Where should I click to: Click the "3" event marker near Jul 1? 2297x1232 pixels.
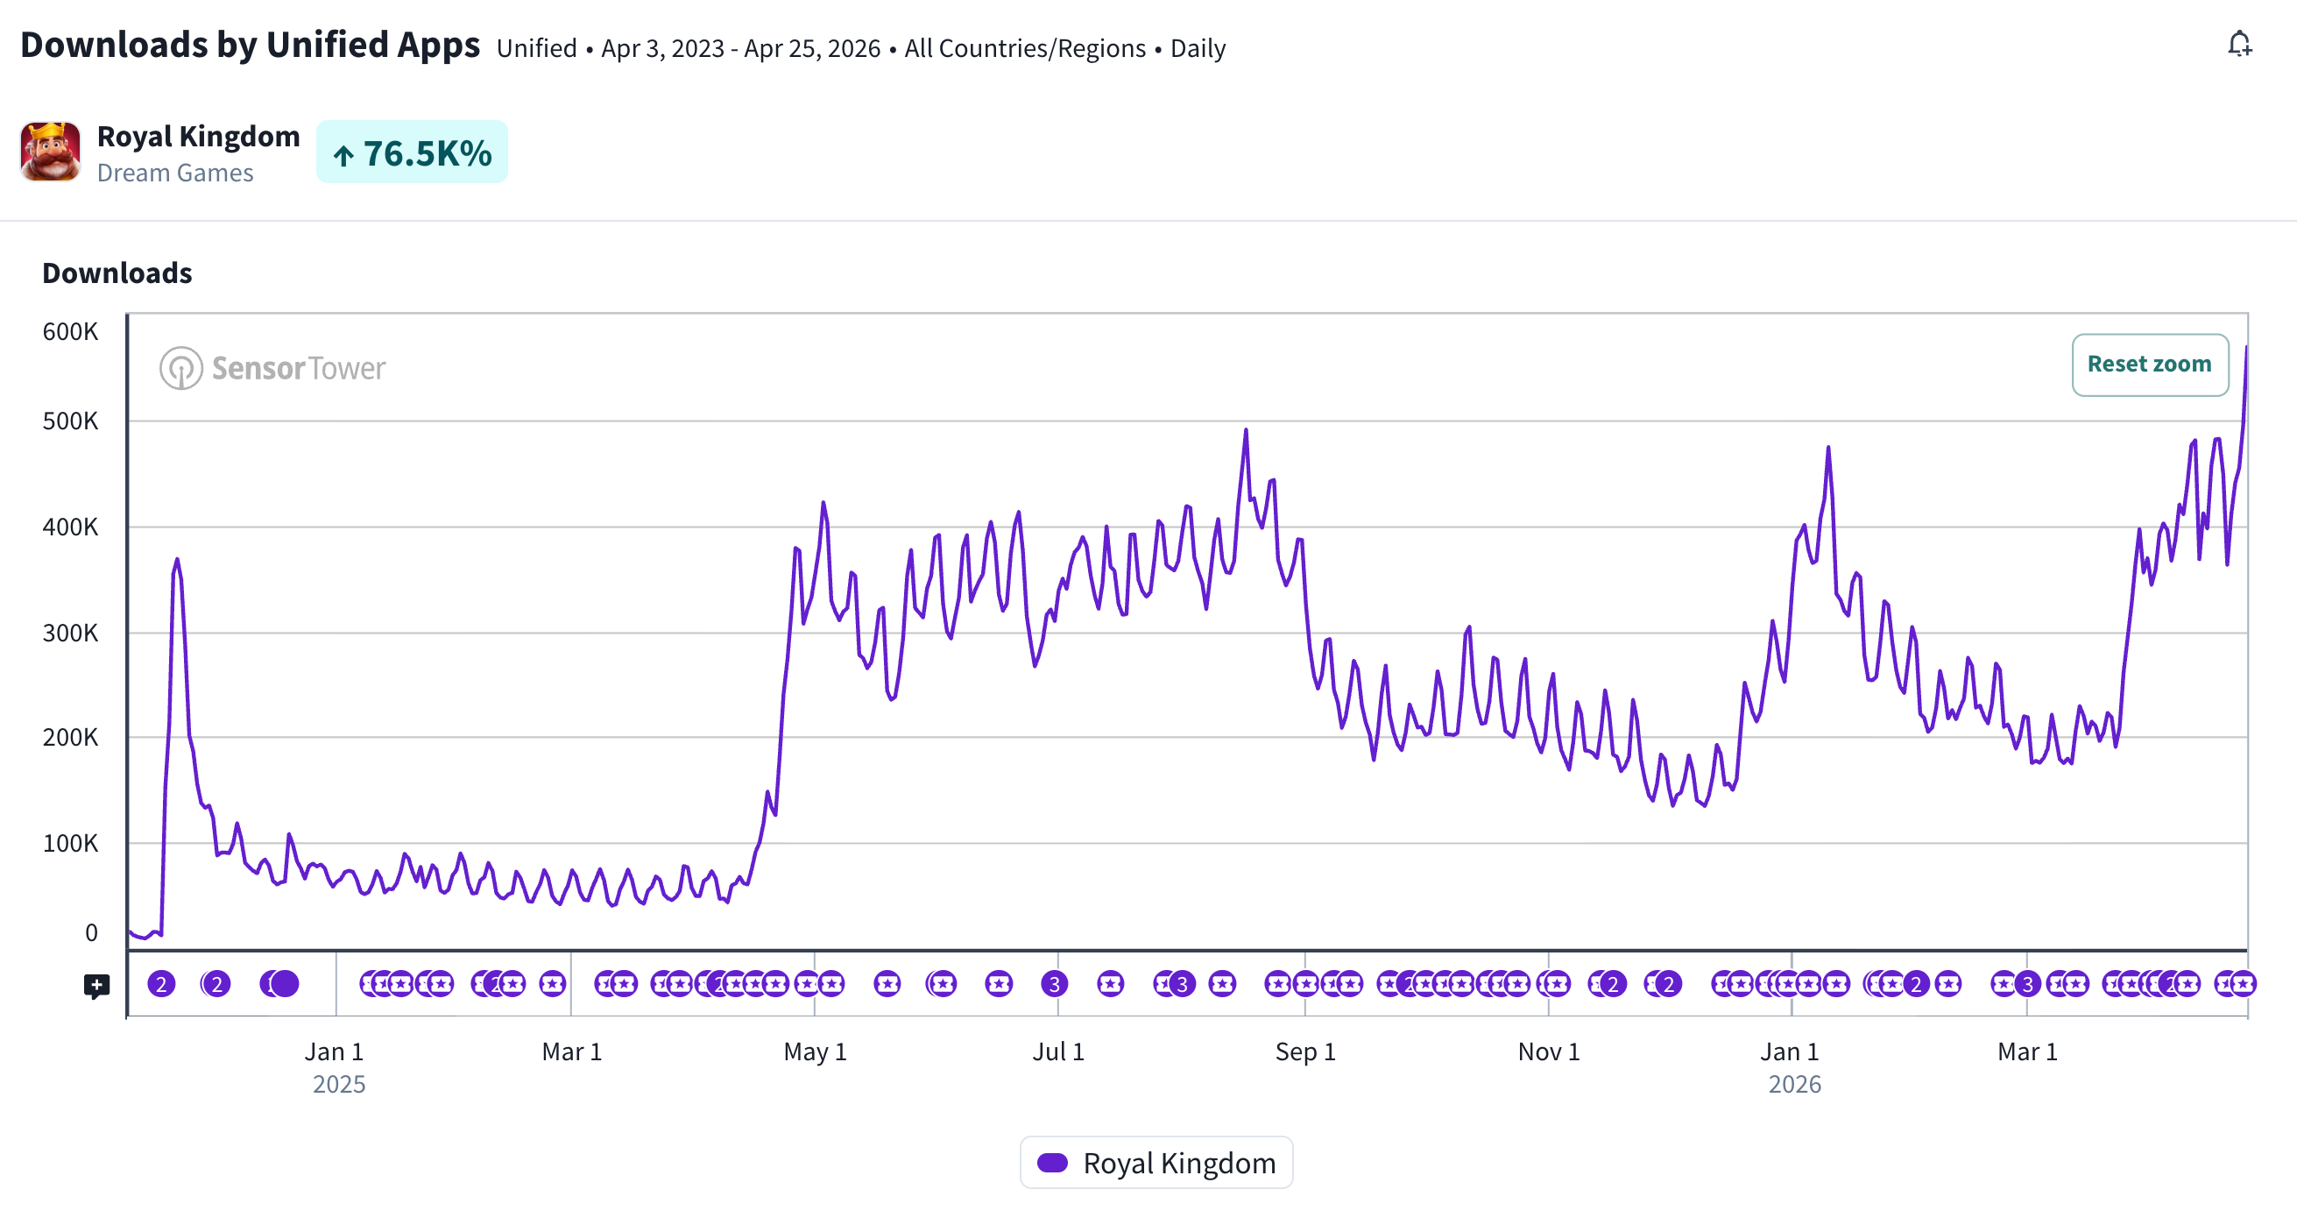click(x=1054, y=984)
